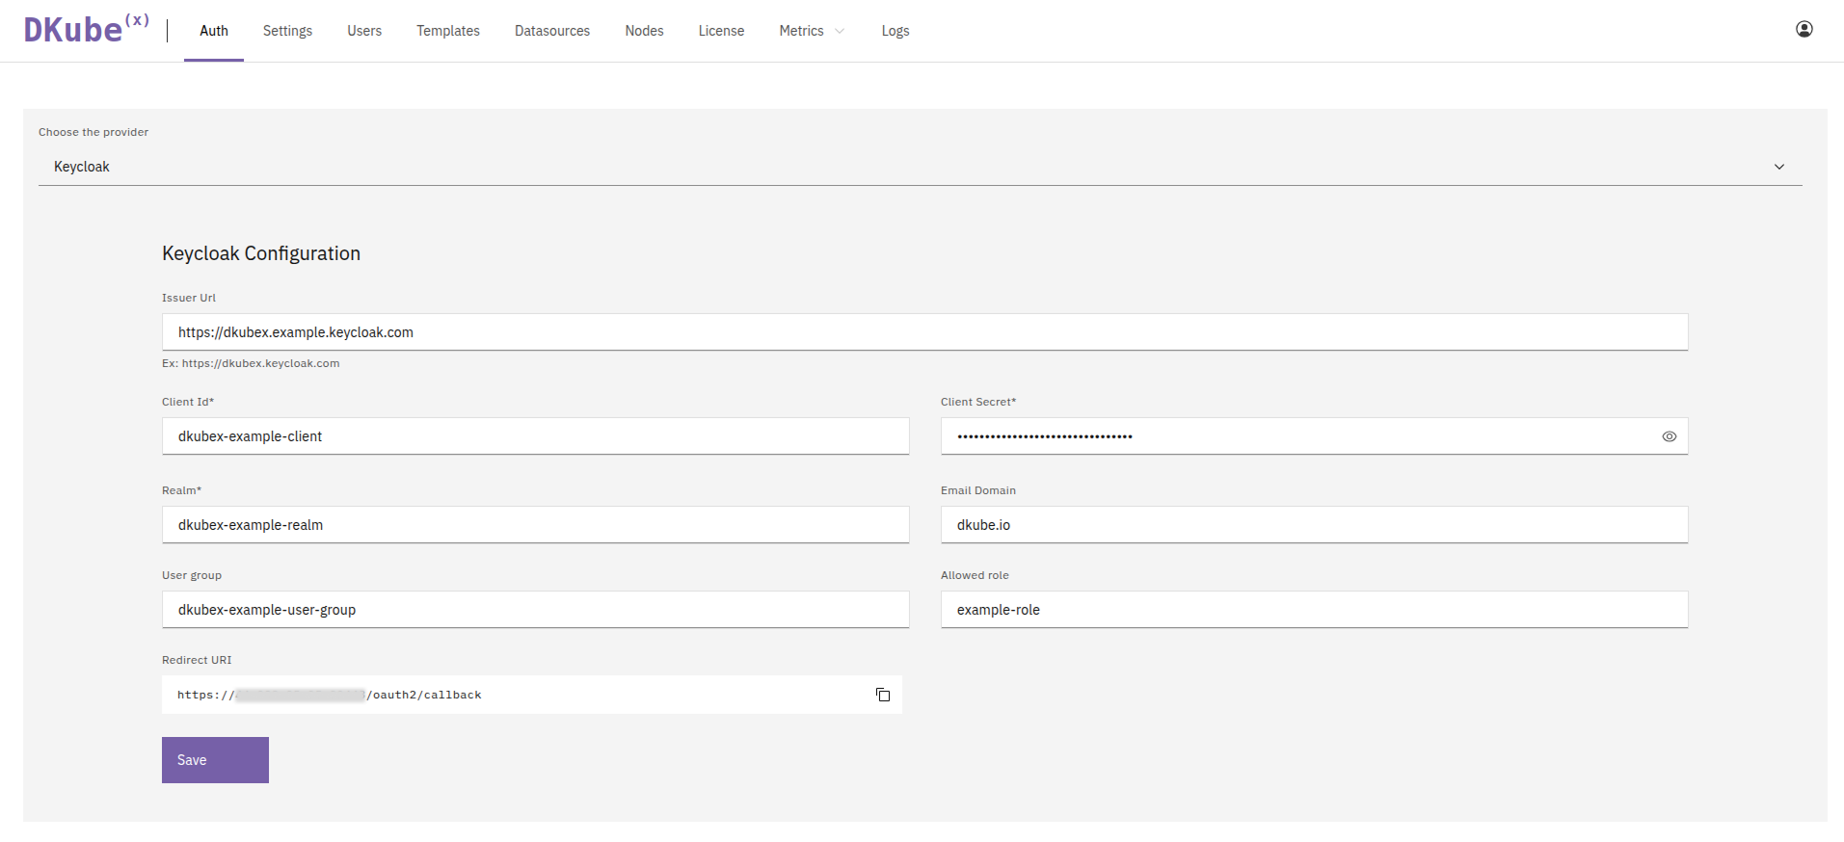Copy the Redirect URI to clipboard
Screen dimensions: 1844x842
coord(882,695)
